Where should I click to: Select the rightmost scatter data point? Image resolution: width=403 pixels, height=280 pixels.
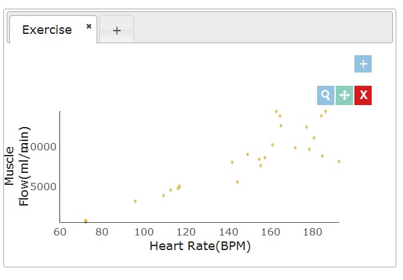pyautogui.click(x=339, y=162)
